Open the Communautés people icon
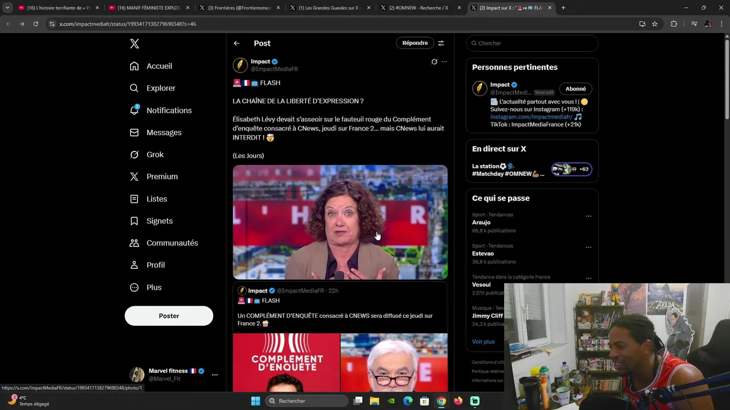The height and width of the screenshot is (410, 730). point(134,243)
